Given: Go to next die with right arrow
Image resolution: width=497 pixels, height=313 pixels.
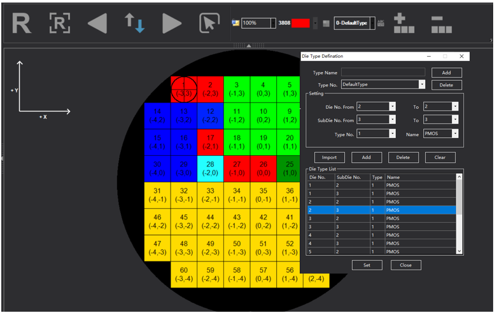Looking at the screenshot, I should [x=171, y=24].
